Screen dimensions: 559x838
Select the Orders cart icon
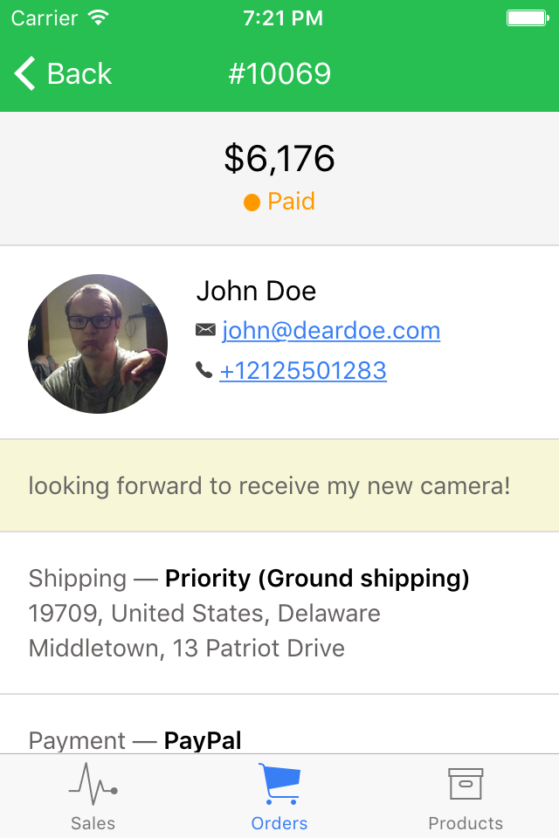coord(279,784)
